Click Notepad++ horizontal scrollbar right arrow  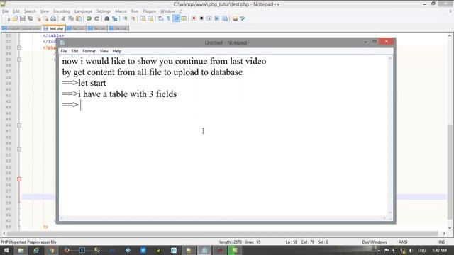pyautogui.click(x=444, y=233)
